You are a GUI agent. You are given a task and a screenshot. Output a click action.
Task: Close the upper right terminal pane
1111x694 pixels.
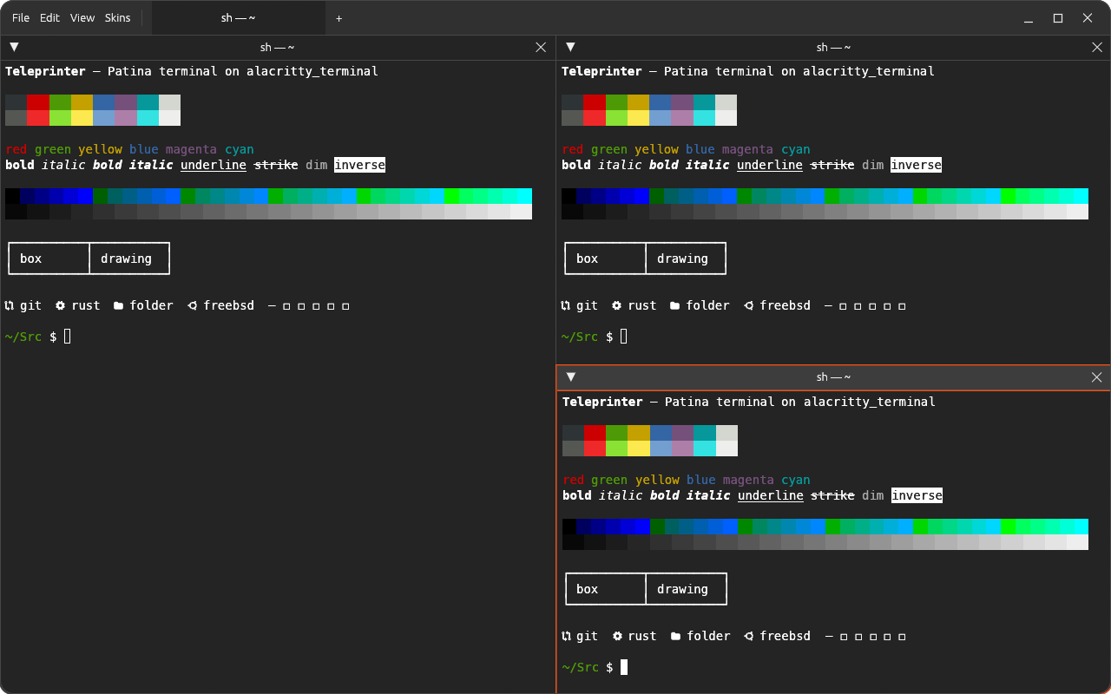coord(1096,47)
